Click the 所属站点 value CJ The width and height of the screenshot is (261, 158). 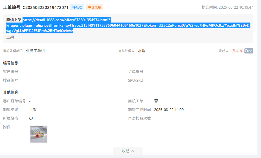coord(31,118)
